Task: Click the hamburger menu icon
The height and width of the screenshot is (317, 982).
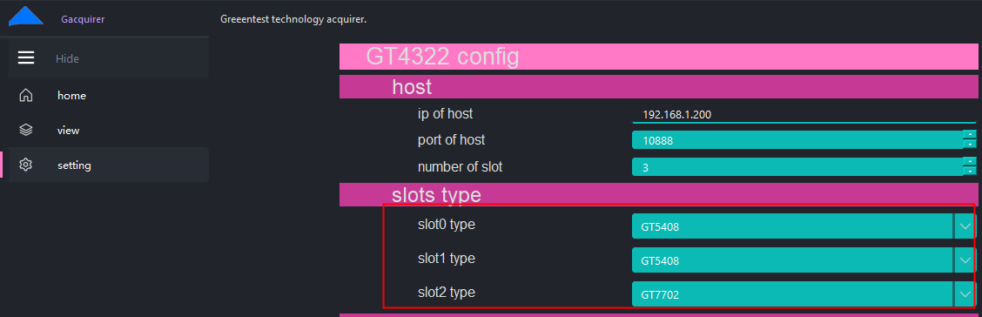Action: pyautogui.click(x=25, y=58)
